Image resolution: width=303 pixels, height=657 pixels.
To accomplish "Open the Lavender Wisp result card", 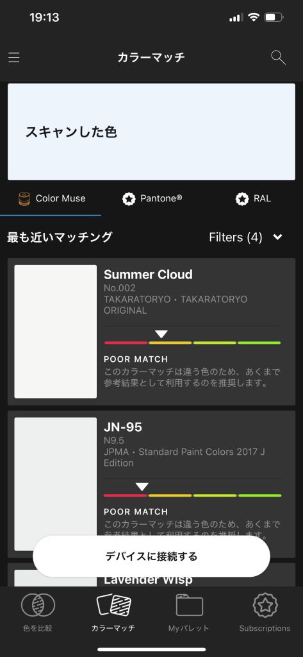I will tap(151, 575).
